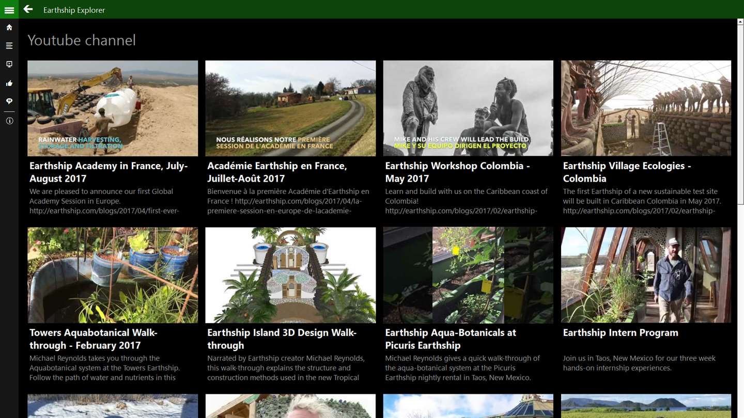The height and width of the screenshot is (418, 744).
Task: Click title 'Earthship Intern Program'
Action: click(x=621, y=333)
